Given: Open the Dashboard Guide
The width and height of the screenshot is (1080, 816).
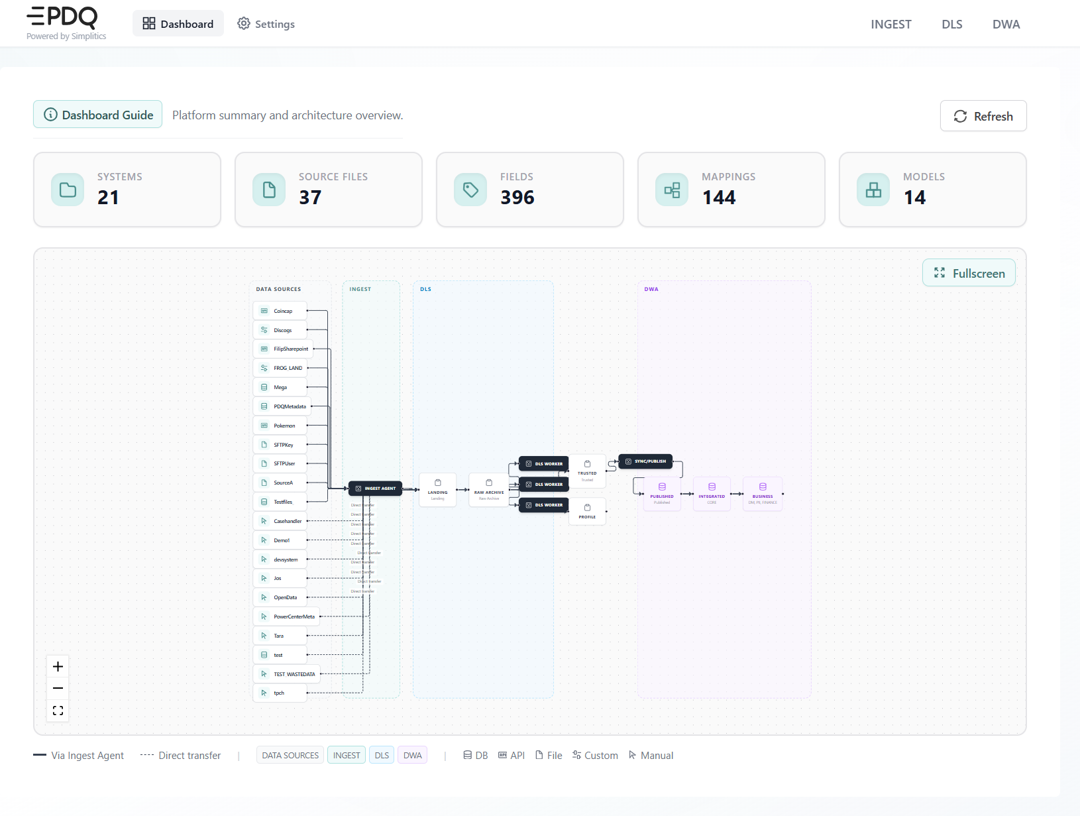Looking at the screenshot, I should click(98, 115).
